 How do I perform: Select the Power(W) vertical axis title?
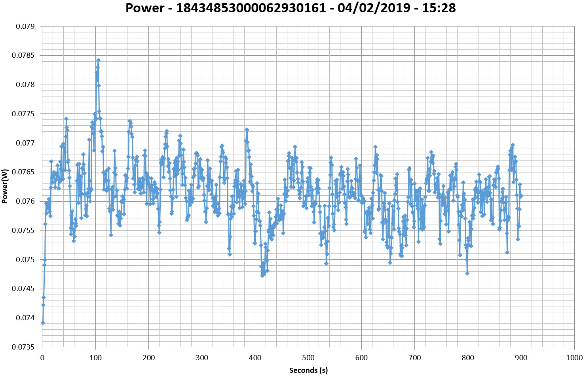5,187
